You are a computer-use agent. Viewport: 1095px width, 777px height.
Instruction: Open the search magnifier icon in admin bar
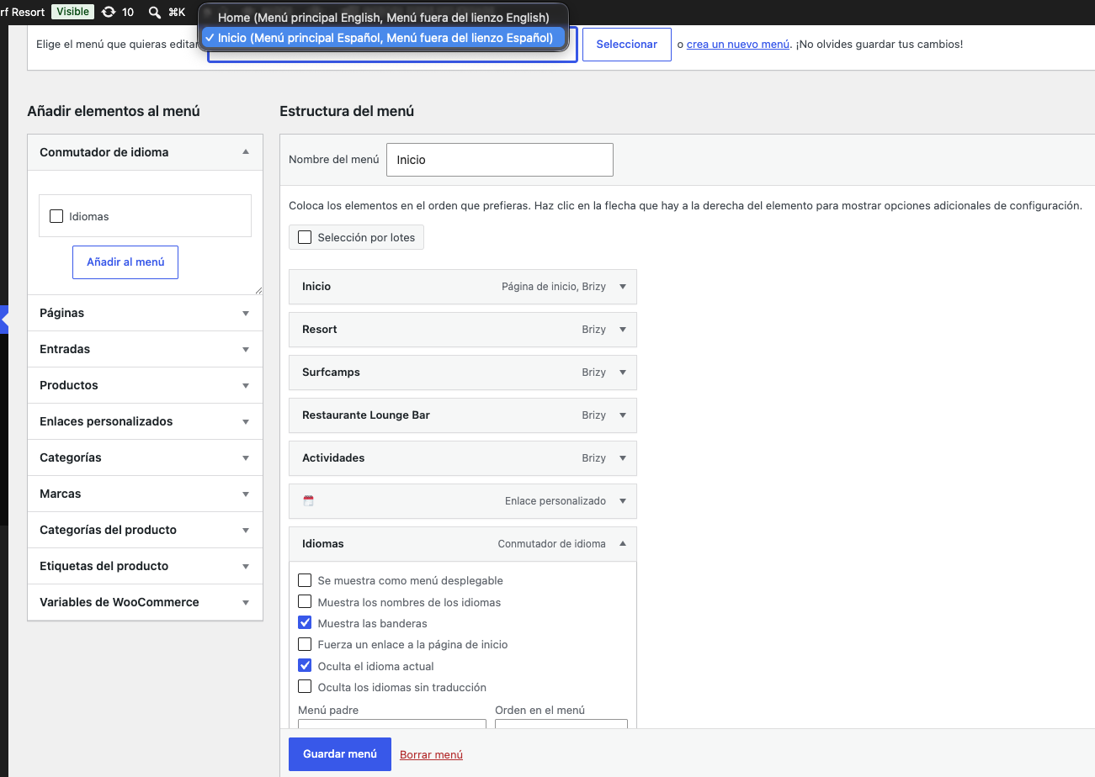point(155,12)
